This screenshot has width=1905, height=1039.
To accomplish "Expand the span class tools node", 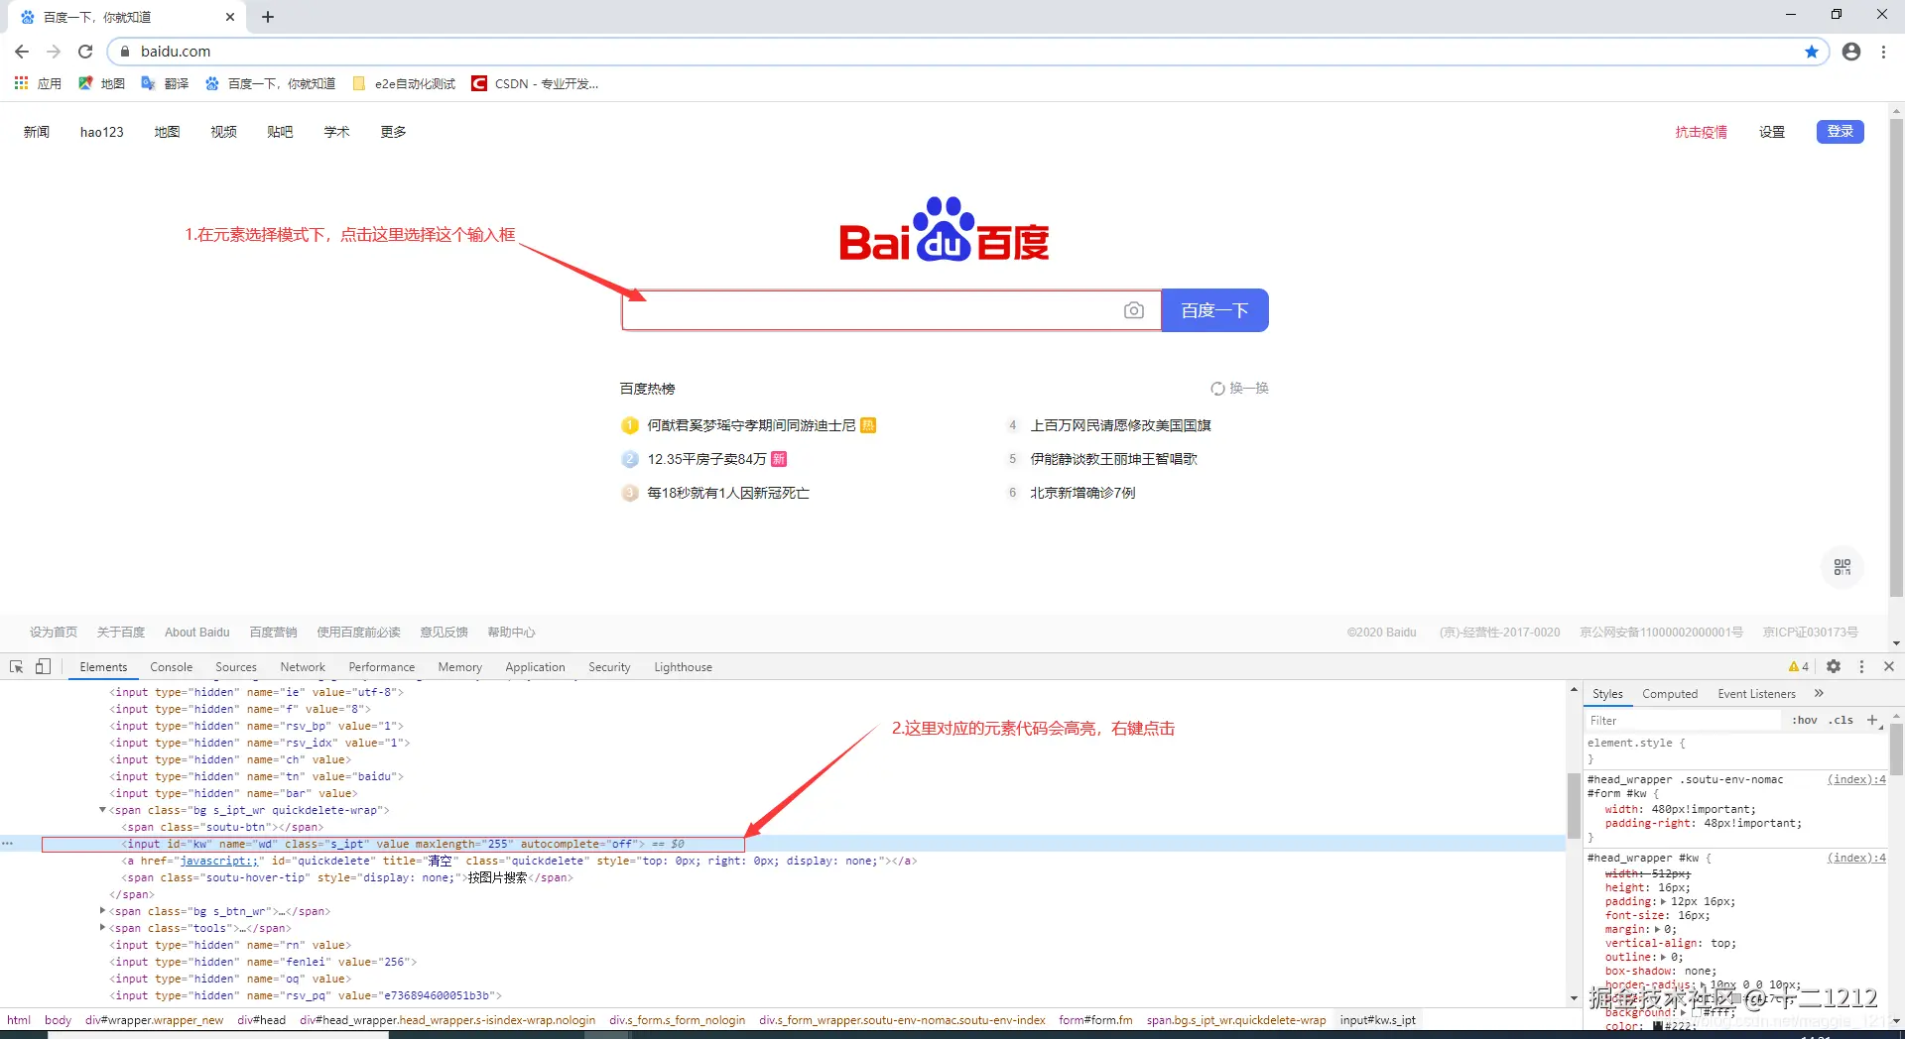I will [103, 928].
